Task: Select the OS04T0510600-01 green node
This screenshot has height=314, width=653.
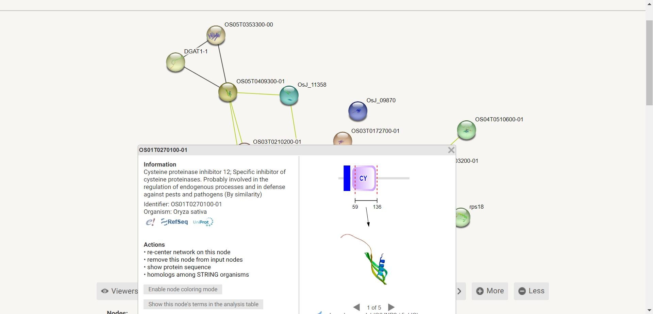Action: pyautogui.click(x=466, y=130)
